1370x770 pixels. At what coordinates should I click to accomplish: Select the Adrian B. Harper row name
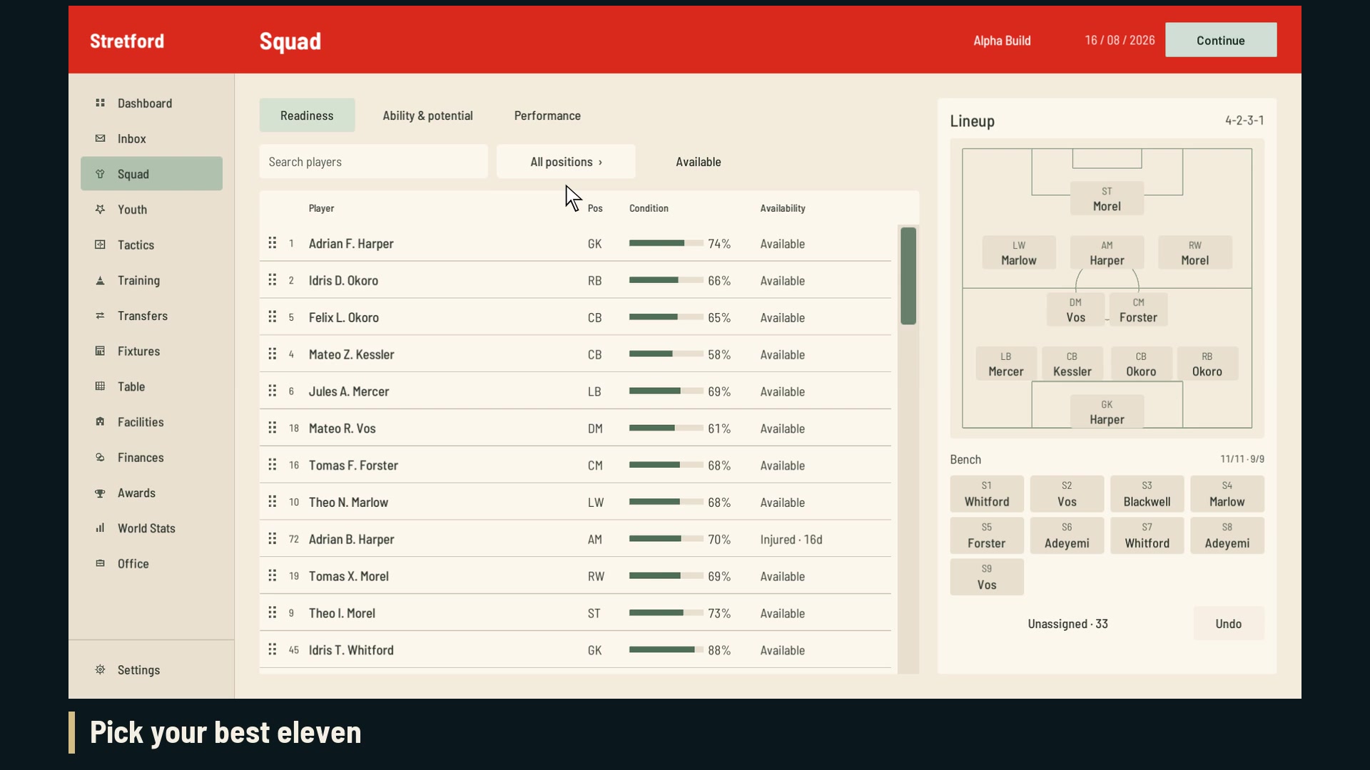[351, 539]
